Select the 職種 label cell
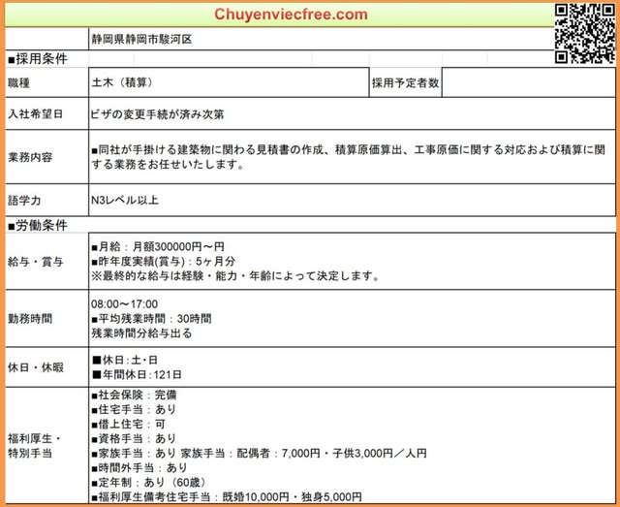This screenshot has width=620, height=507. [x=19, y=84]
